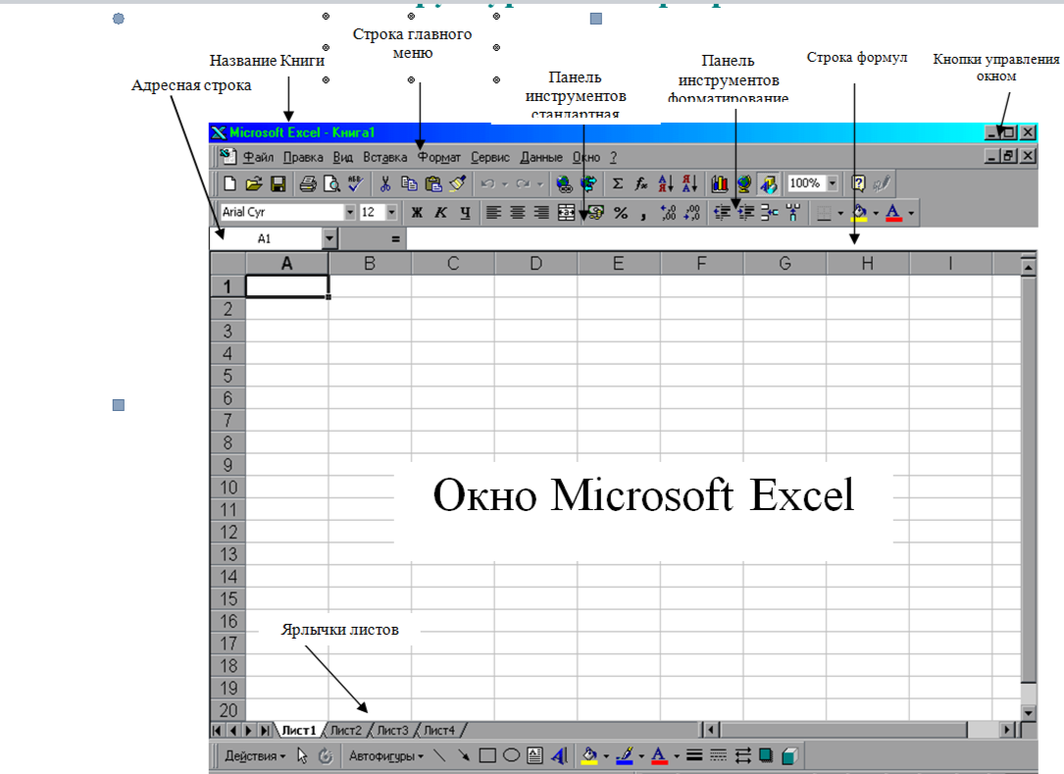Open the 100% zoom dropdown
1064x774 pixels.
tap(833, 183)
